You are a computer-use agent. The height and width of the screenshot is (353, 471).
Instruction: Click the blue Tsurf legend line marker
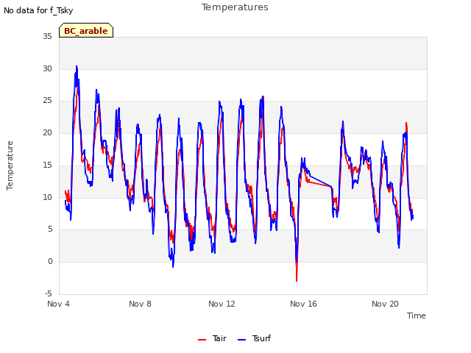(x=241, y=340)
